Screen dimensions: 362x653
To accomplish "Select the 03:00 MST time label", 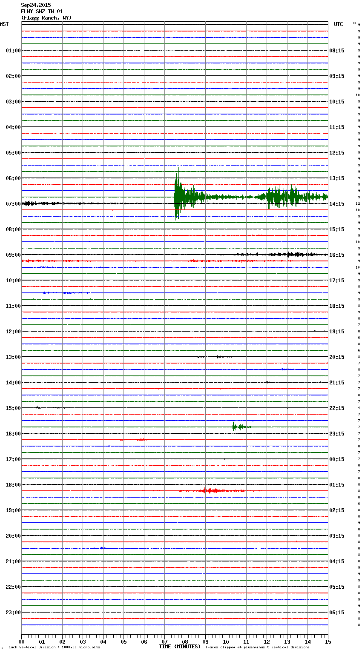I will coord(13,102).
